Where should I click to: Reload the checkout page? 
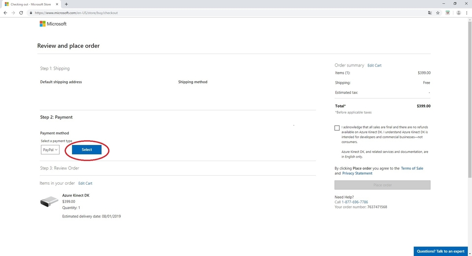tap(21, 13)
